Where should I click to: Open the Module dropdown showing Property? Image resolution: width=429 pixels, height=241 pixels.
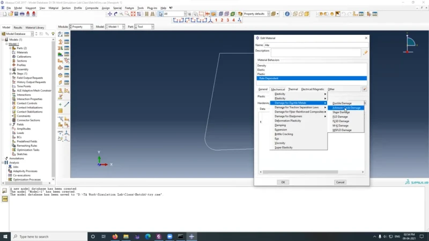coord(82,27)
